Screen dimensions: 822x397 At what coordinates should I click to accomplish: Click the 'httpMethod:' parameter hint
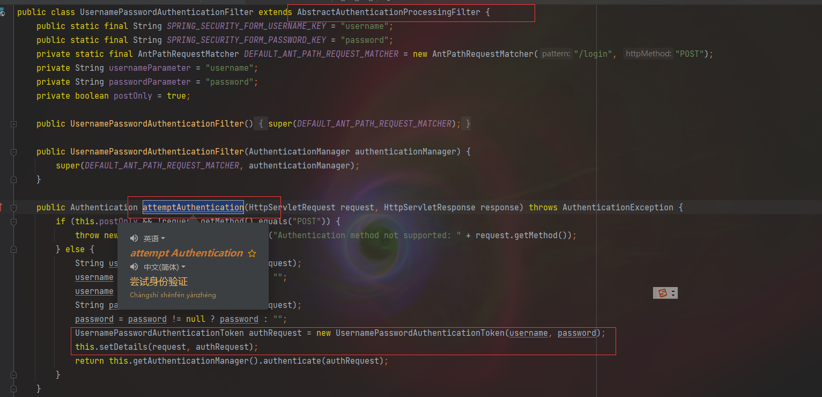click(x=648, y=54)
